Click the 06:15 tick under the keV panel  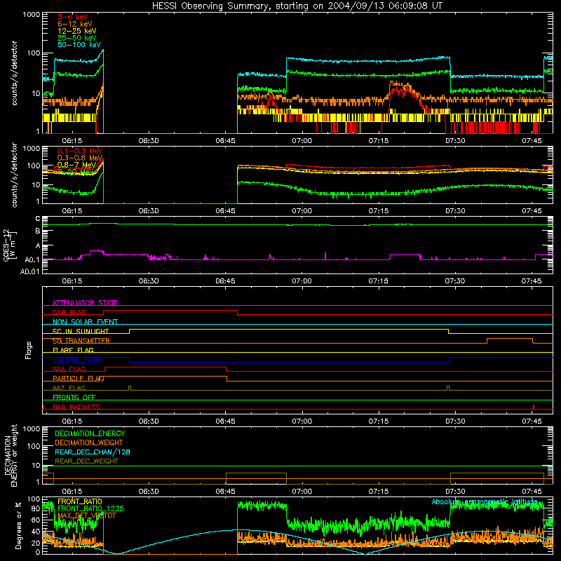(72, 141)
